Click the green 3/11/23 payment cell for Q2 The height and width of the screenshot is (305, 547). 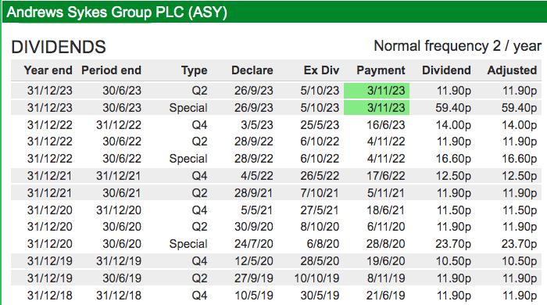(x=377, y=91)
